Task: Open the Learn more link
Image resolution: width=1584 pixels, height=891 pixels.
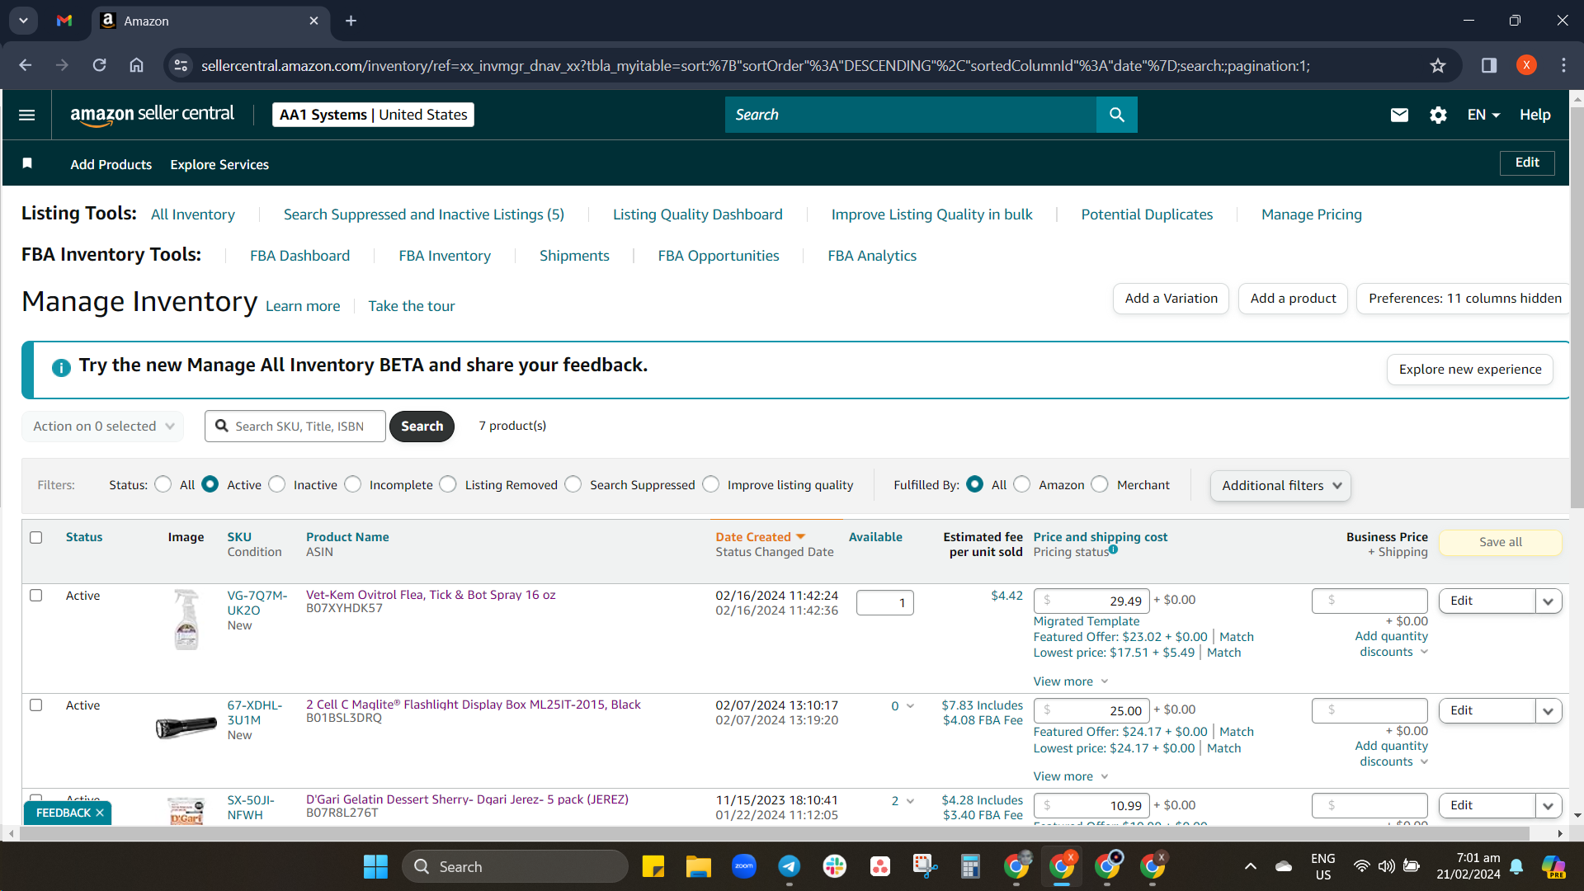Action: coord(303,306)
